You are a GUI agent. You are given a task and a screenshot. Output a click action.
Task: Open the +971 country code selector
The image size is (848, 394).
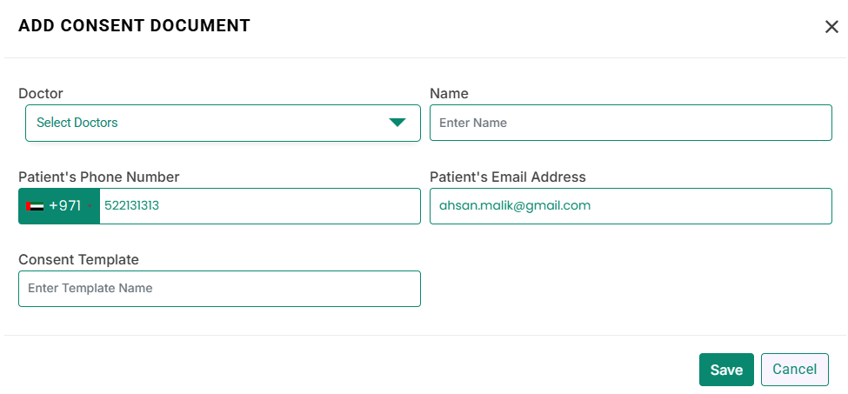pyautogui.click(x=59, y=206)
